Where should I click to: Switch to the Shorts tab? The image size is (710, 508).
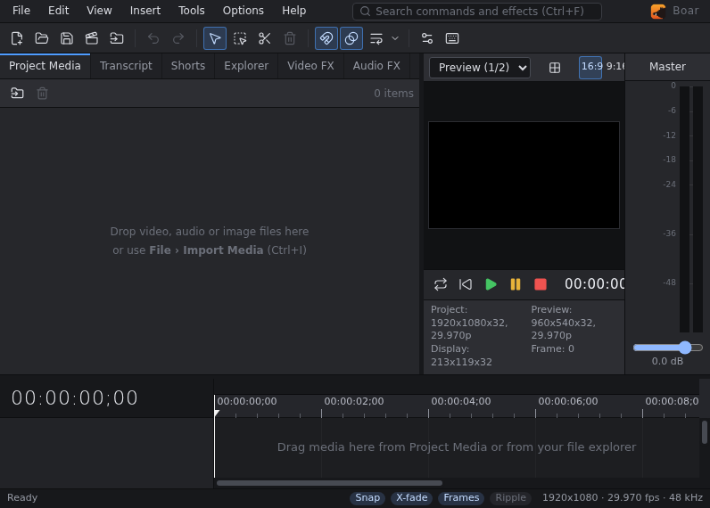point(188,66)
